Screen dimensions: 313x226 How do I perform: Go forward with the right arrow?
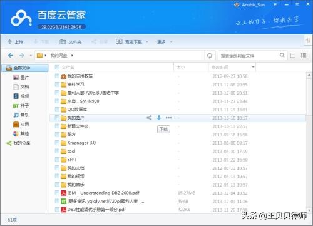pyautogui.click(x=22, y=56)
